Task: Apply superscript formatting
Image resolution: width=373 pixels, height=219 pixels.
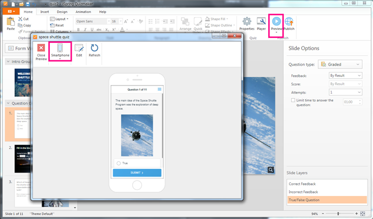Action: (114, 29)
